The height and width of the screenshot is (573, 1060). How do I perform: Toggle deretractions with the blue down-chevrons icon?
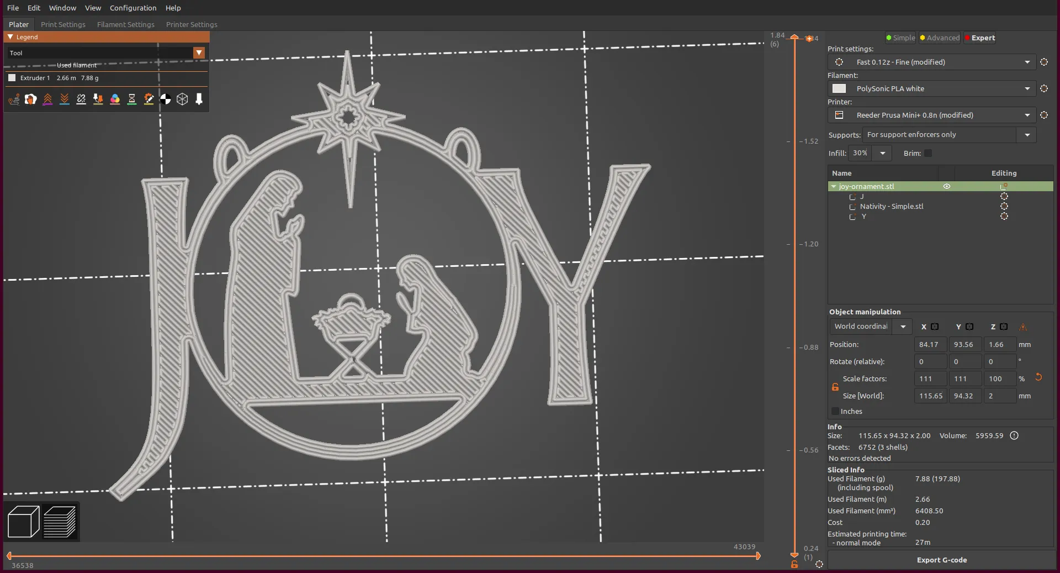(65, 99)
